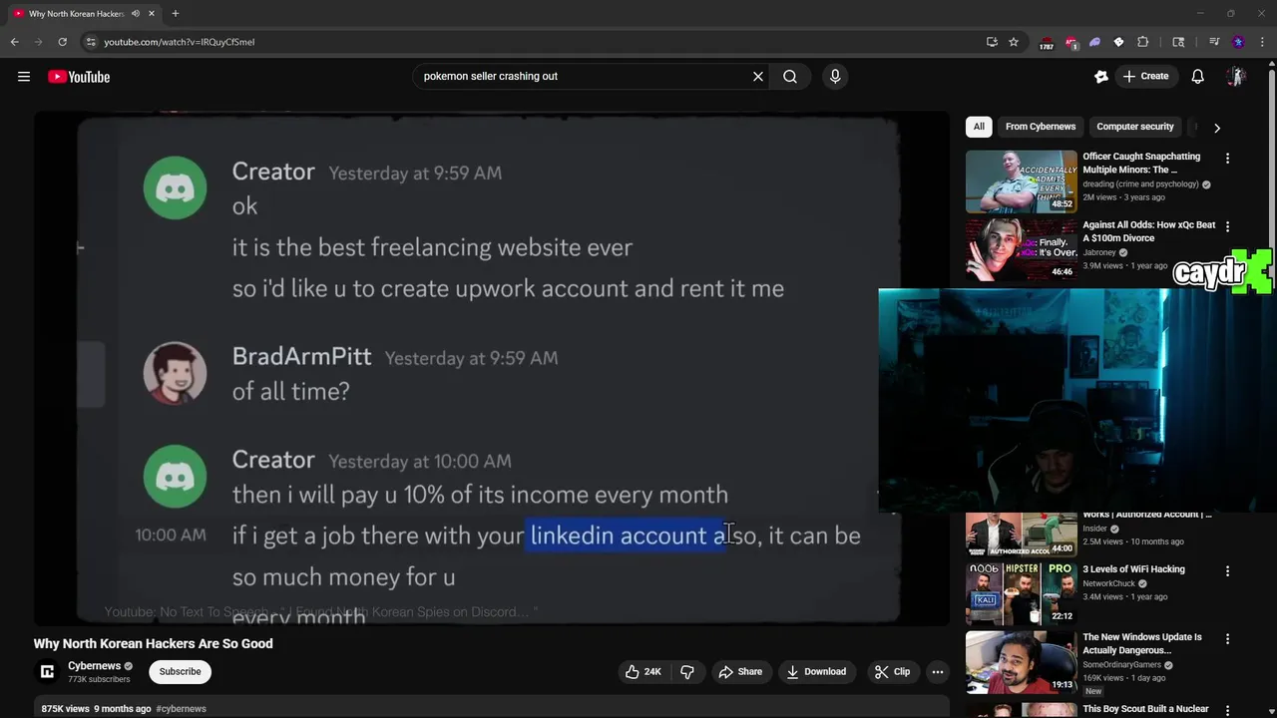Open the sparkle icon left of Create

pyautogui.click(x=1101, y=76)
